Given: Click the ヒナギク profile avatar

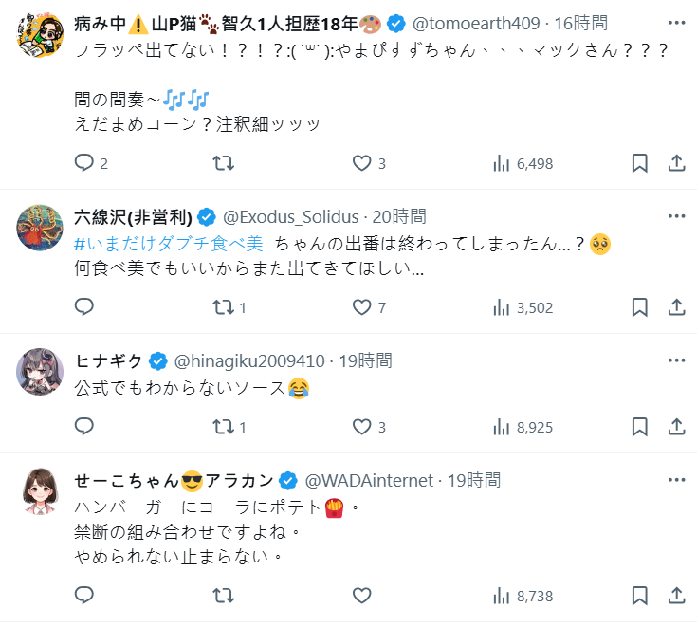Looking at the screenshot, I should [x=40, y=373].
